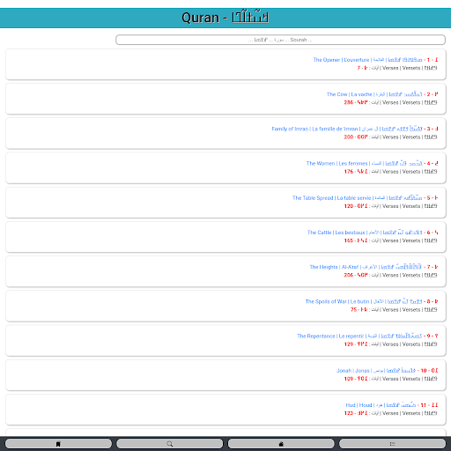
Task: Open surah 10 Jonah | Jonas
Action: click(387, 370)
